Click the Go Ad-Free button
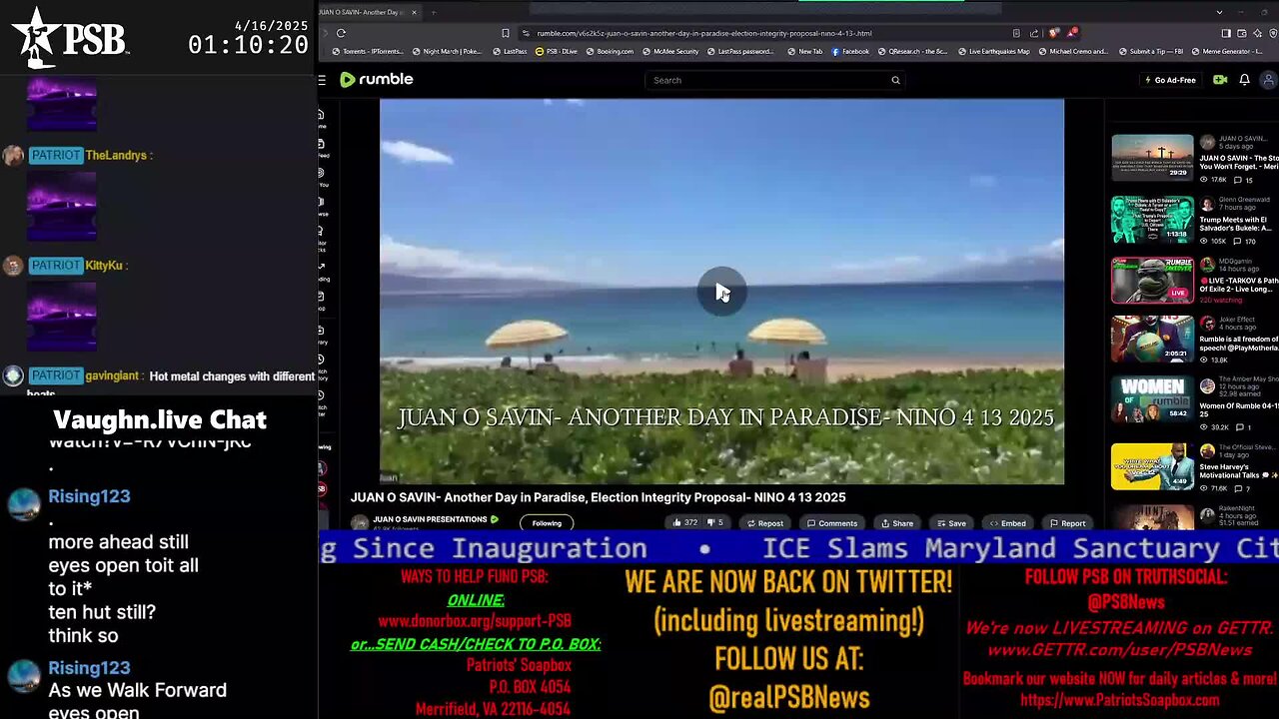1279x719 pixels. click(x=1170, y=80)
